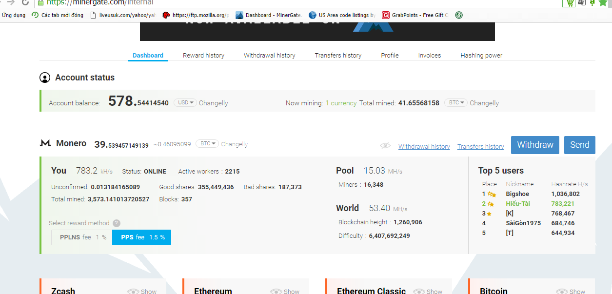
Task: Click Changelly link beside Total mined
Action: pyautogui.click(x=484, y=103)
